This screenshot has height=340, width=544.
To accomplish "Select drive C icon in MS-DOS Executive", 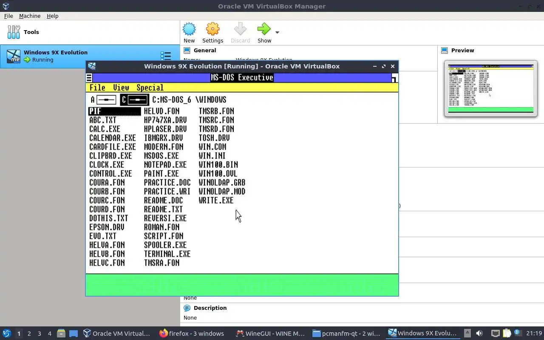I will click(134, 100).
